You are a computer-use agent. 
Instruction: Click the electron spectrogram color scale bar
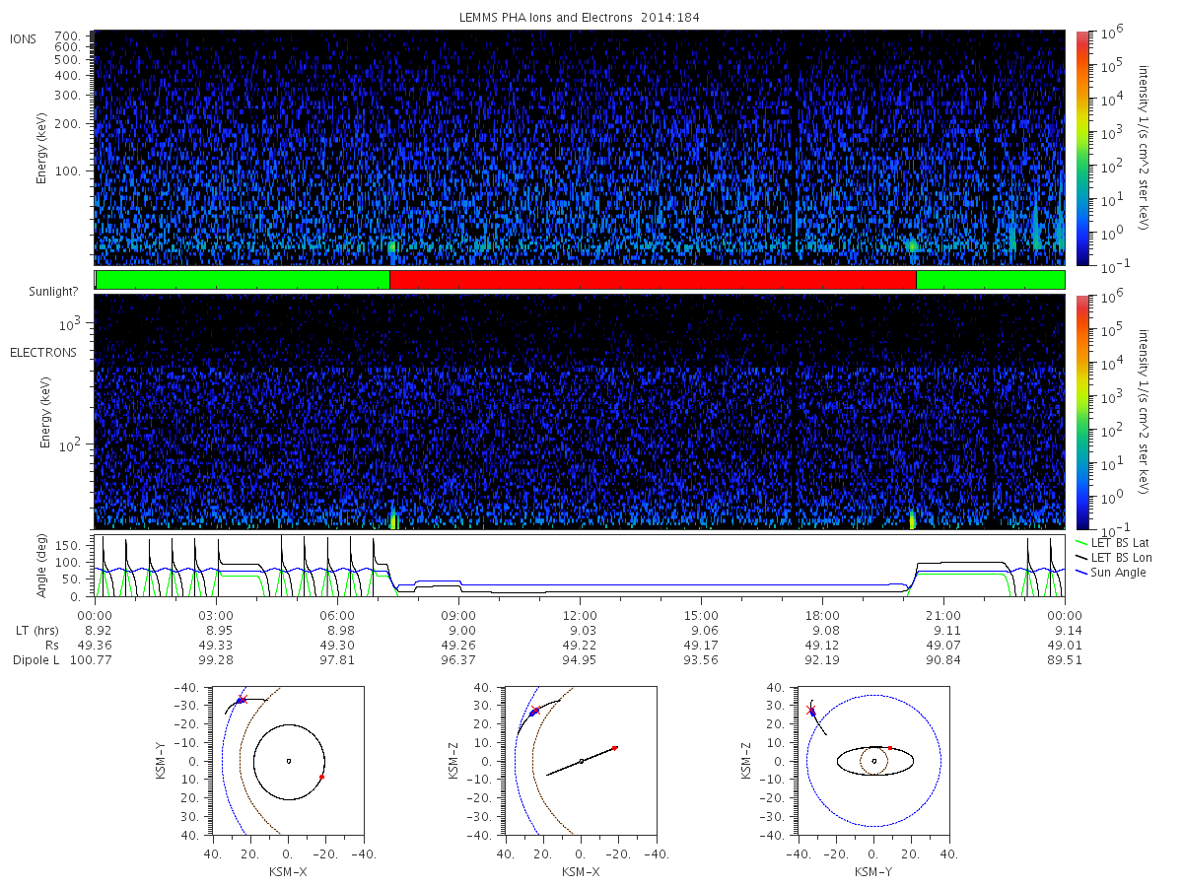[1081, 411]
